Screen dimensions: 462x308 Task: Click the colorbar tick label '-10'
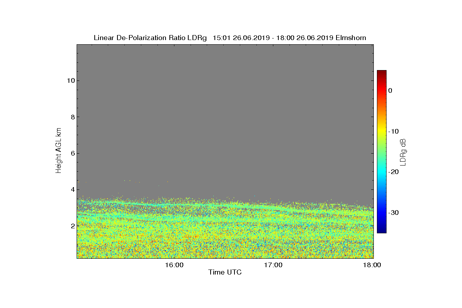[x=393, y=131]
